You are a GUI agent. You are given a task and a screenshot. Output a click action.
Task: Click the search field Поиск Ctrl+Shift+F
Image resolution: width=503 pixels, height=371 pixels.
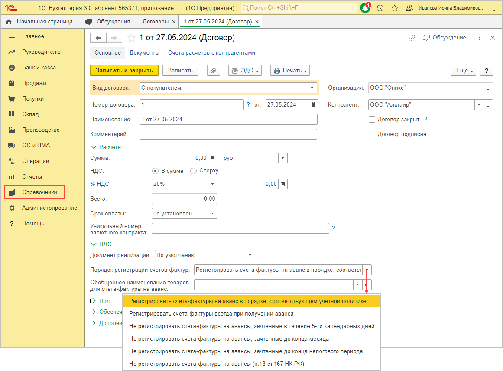click(x=299, y=8)
